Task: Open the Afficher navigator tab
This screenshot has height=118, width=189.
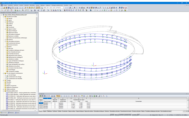Action: (x=11, y=113)
